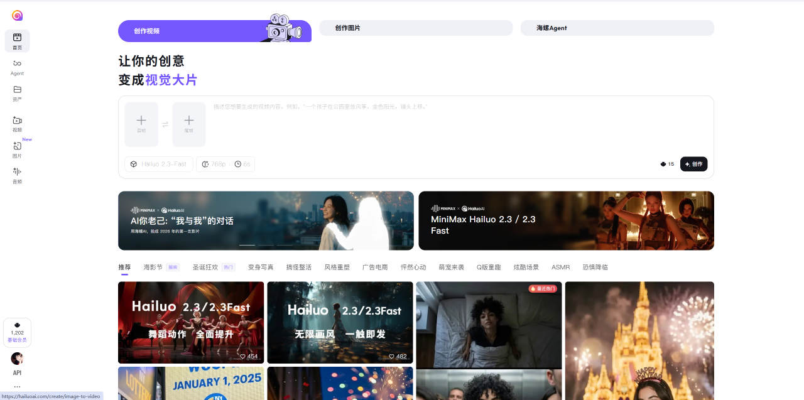Open the 音频 audio sidebar item
Image resolution: width=804 pixels, height=400 pixels.
click(x=17, y=175)
